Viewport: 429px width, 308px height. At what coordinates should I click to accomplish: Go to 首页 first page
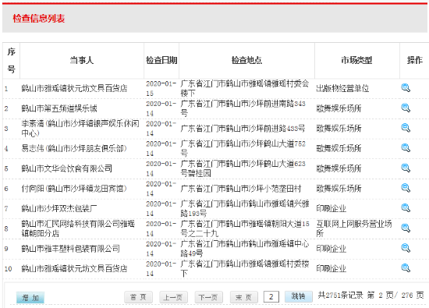pos(138,297)
